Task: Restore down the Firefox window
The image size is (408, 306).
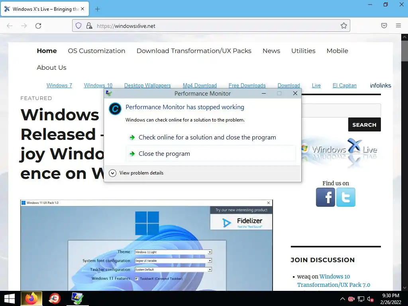Action: point(386,4)
